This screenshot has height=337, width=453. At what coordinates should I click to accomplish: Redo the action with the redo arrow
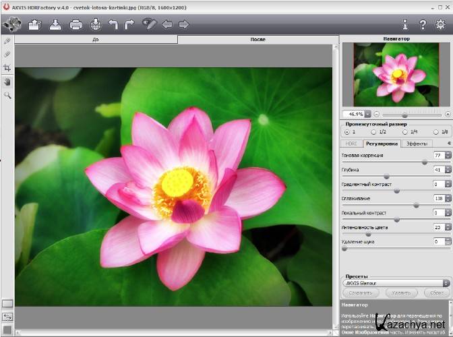[x=130, y=25]
